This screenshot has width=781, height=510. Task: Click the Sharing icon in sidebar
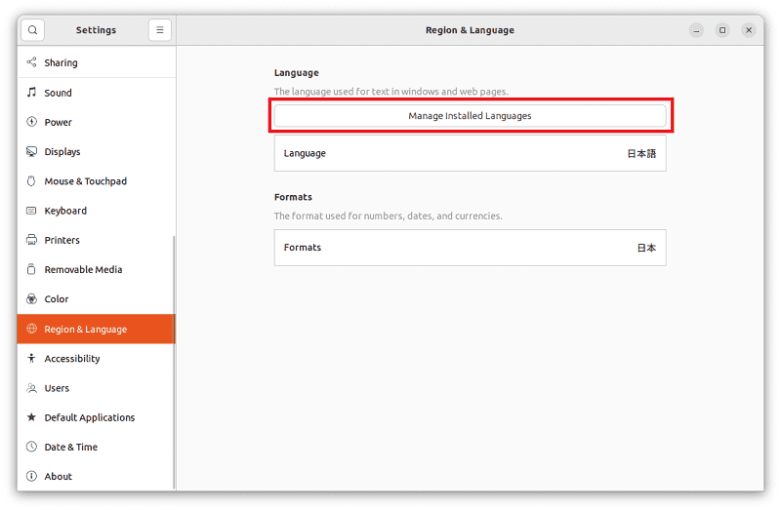tap(31, 62)
